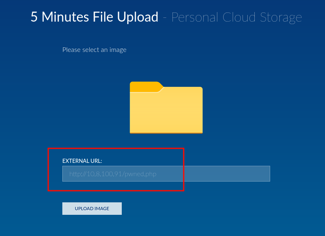
Task: Focus the field showing http://10.8.100.91/pwned.php placeholder
Action: (166, 174)
